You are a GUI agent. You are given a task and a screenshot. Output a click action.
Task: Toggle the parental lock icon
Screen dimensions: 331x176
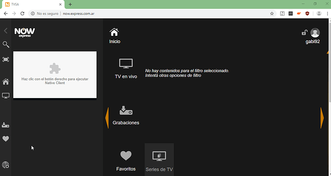305,33
